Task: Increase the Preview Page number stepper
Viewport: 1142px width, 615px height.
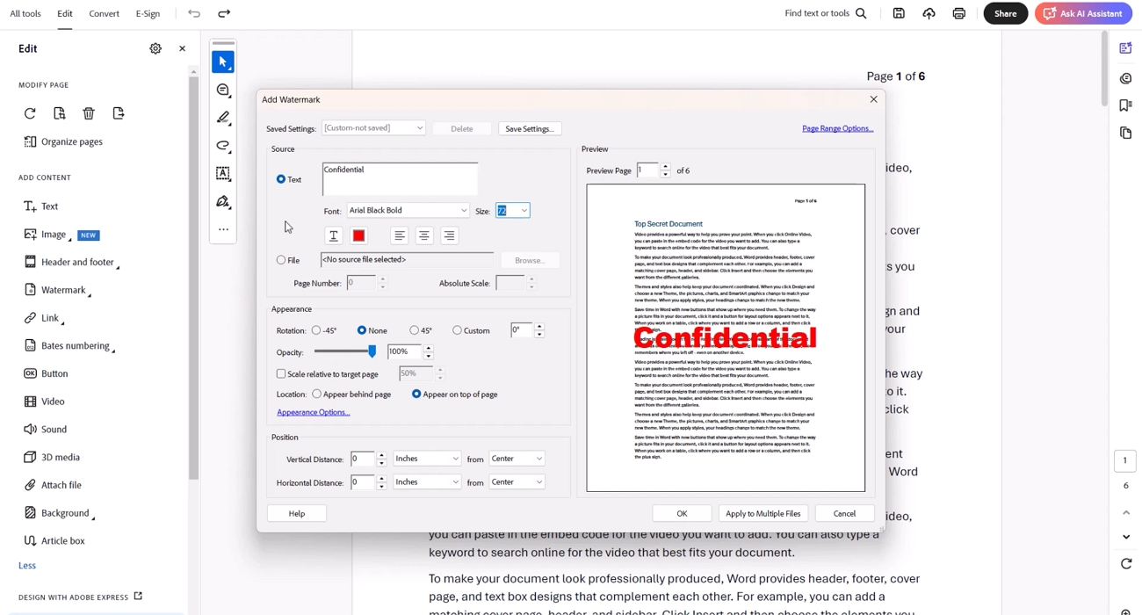Action: click(666, 166)
